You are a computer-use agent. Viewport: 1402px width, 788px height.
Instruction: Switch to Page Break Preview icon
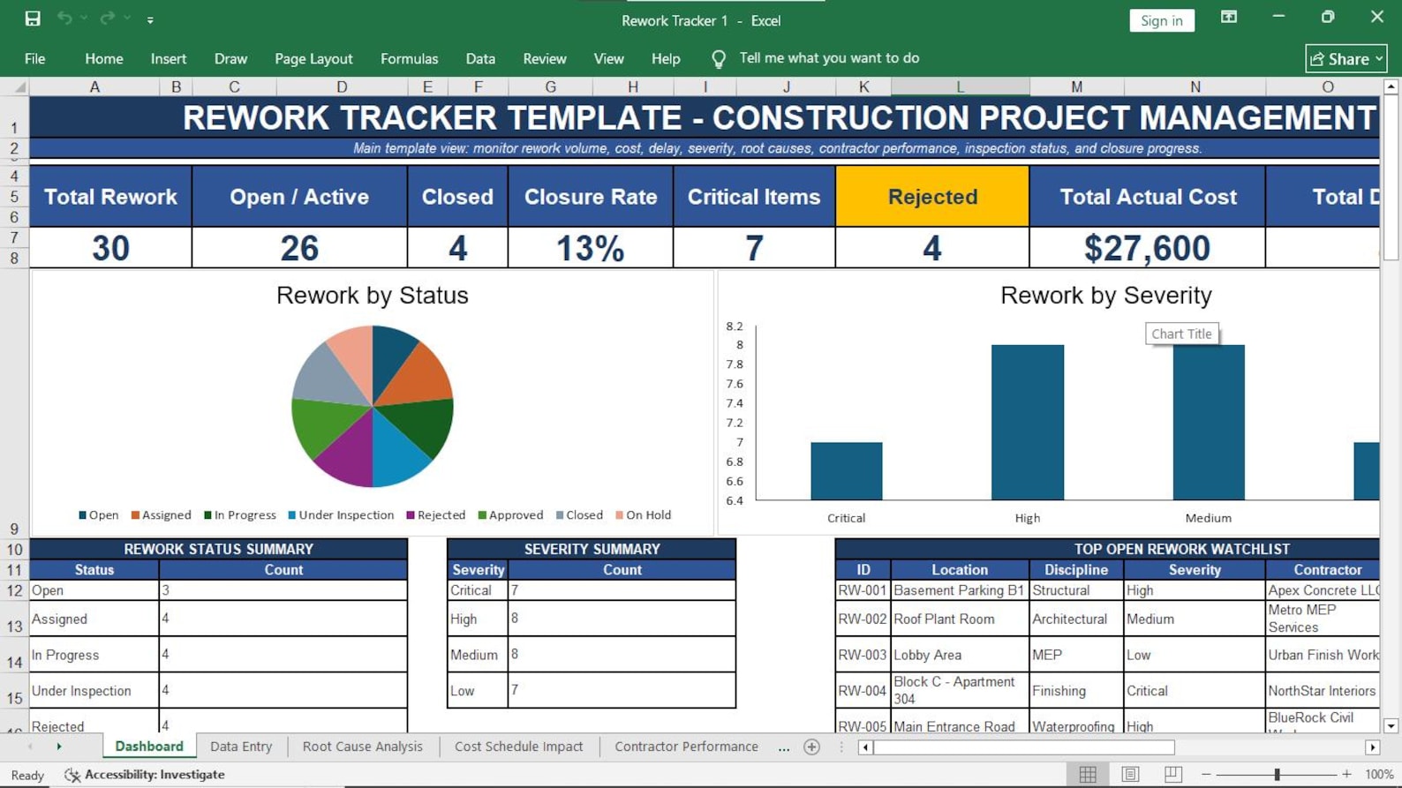point(1172,774)
